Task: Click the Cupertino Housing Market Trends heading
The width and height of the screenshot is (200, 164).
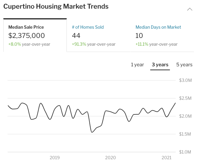Action: click(56, 6)
